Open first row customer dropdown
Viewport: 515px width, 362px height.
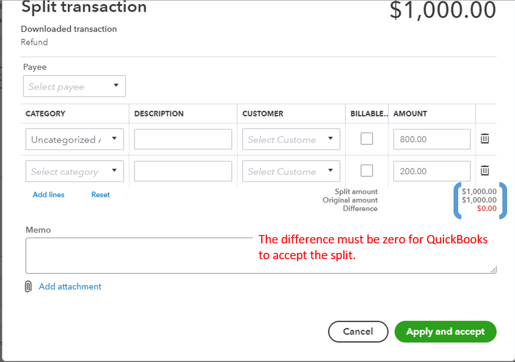tap(291, 140)
